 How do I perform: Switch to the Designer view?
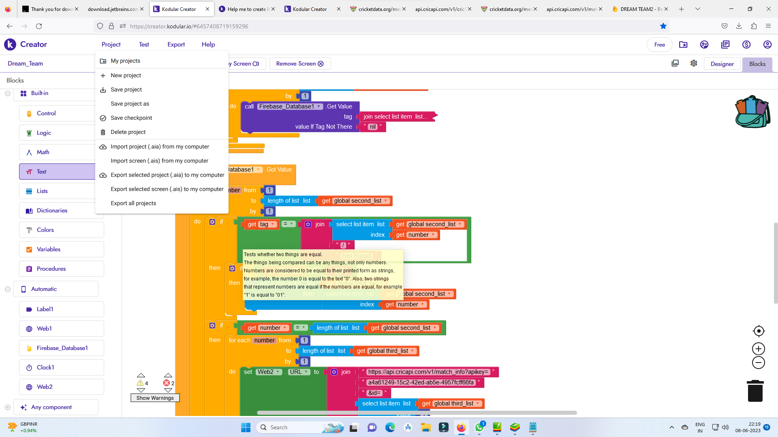[x=722, y=64]
